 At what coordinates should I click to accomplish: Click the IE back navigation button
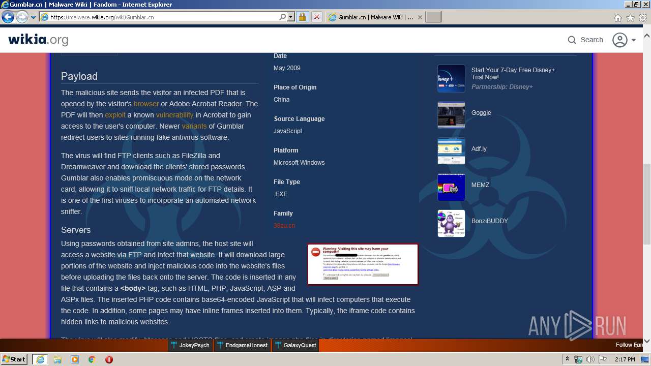pyautogui.click(x=8, y=17)
